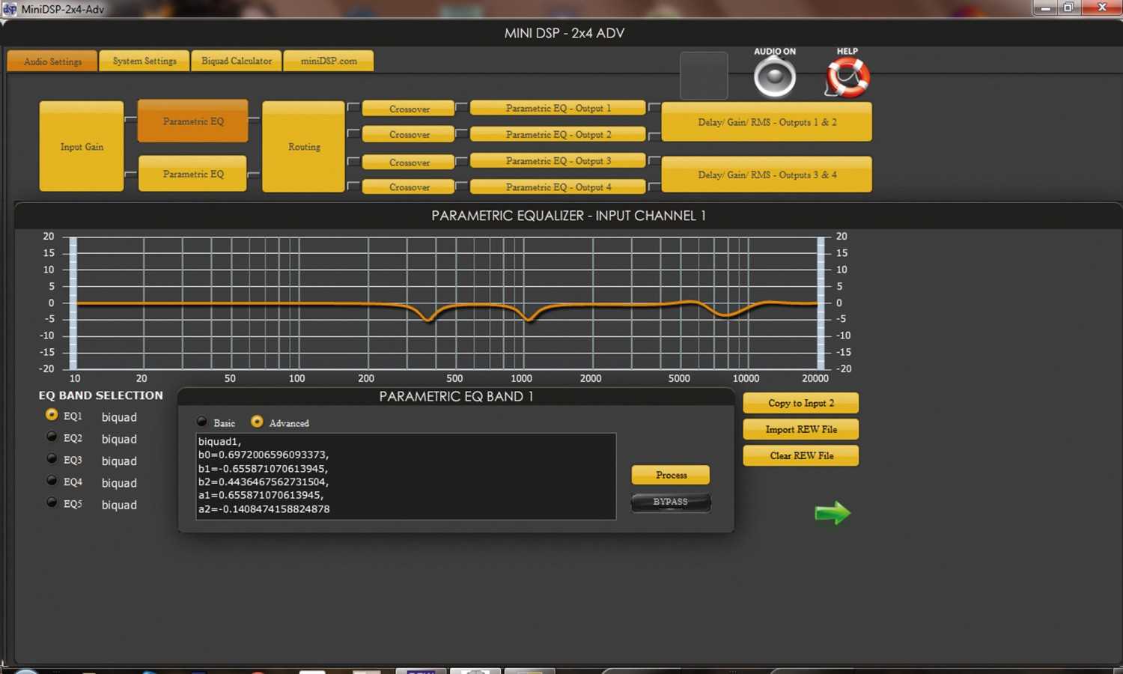Click the orange EQ response curve graph
The image size is (1123, 674).
click(x=447, y=303)
